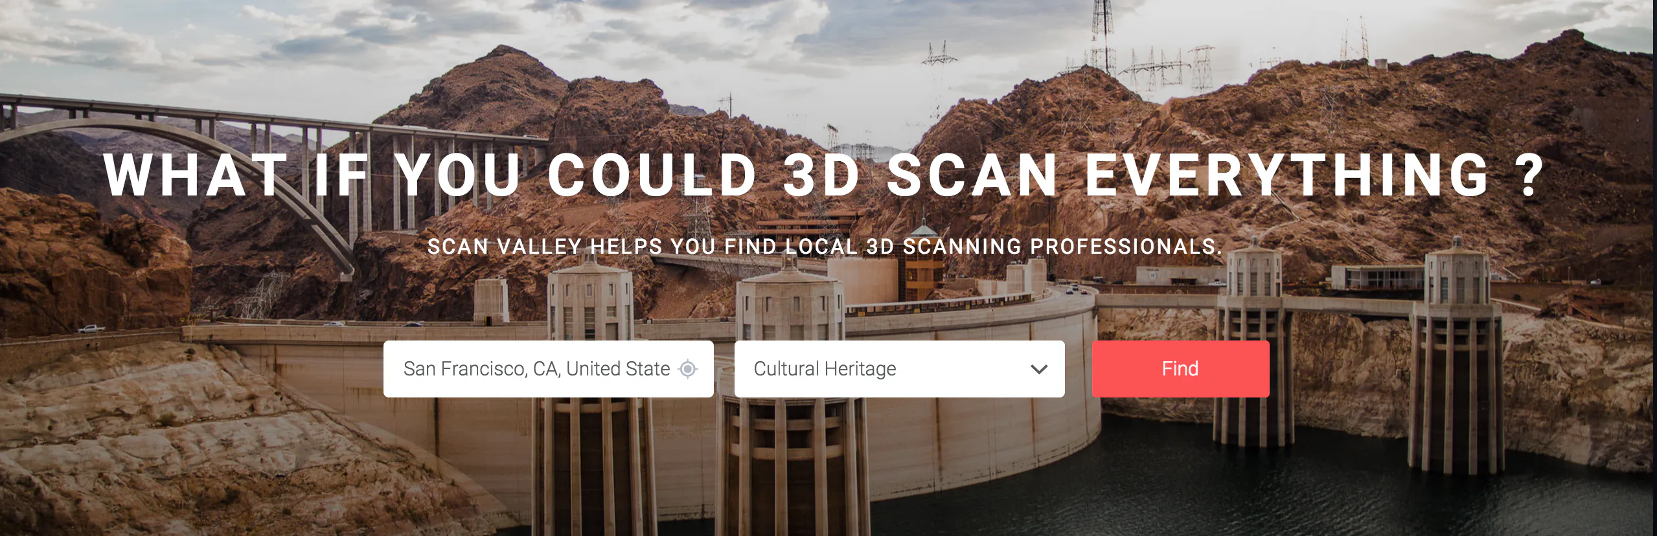Click the headline 'What if you could 3D scan everything ?'
This screenshot has height=536, width=1657.
(x=825, y=175)
